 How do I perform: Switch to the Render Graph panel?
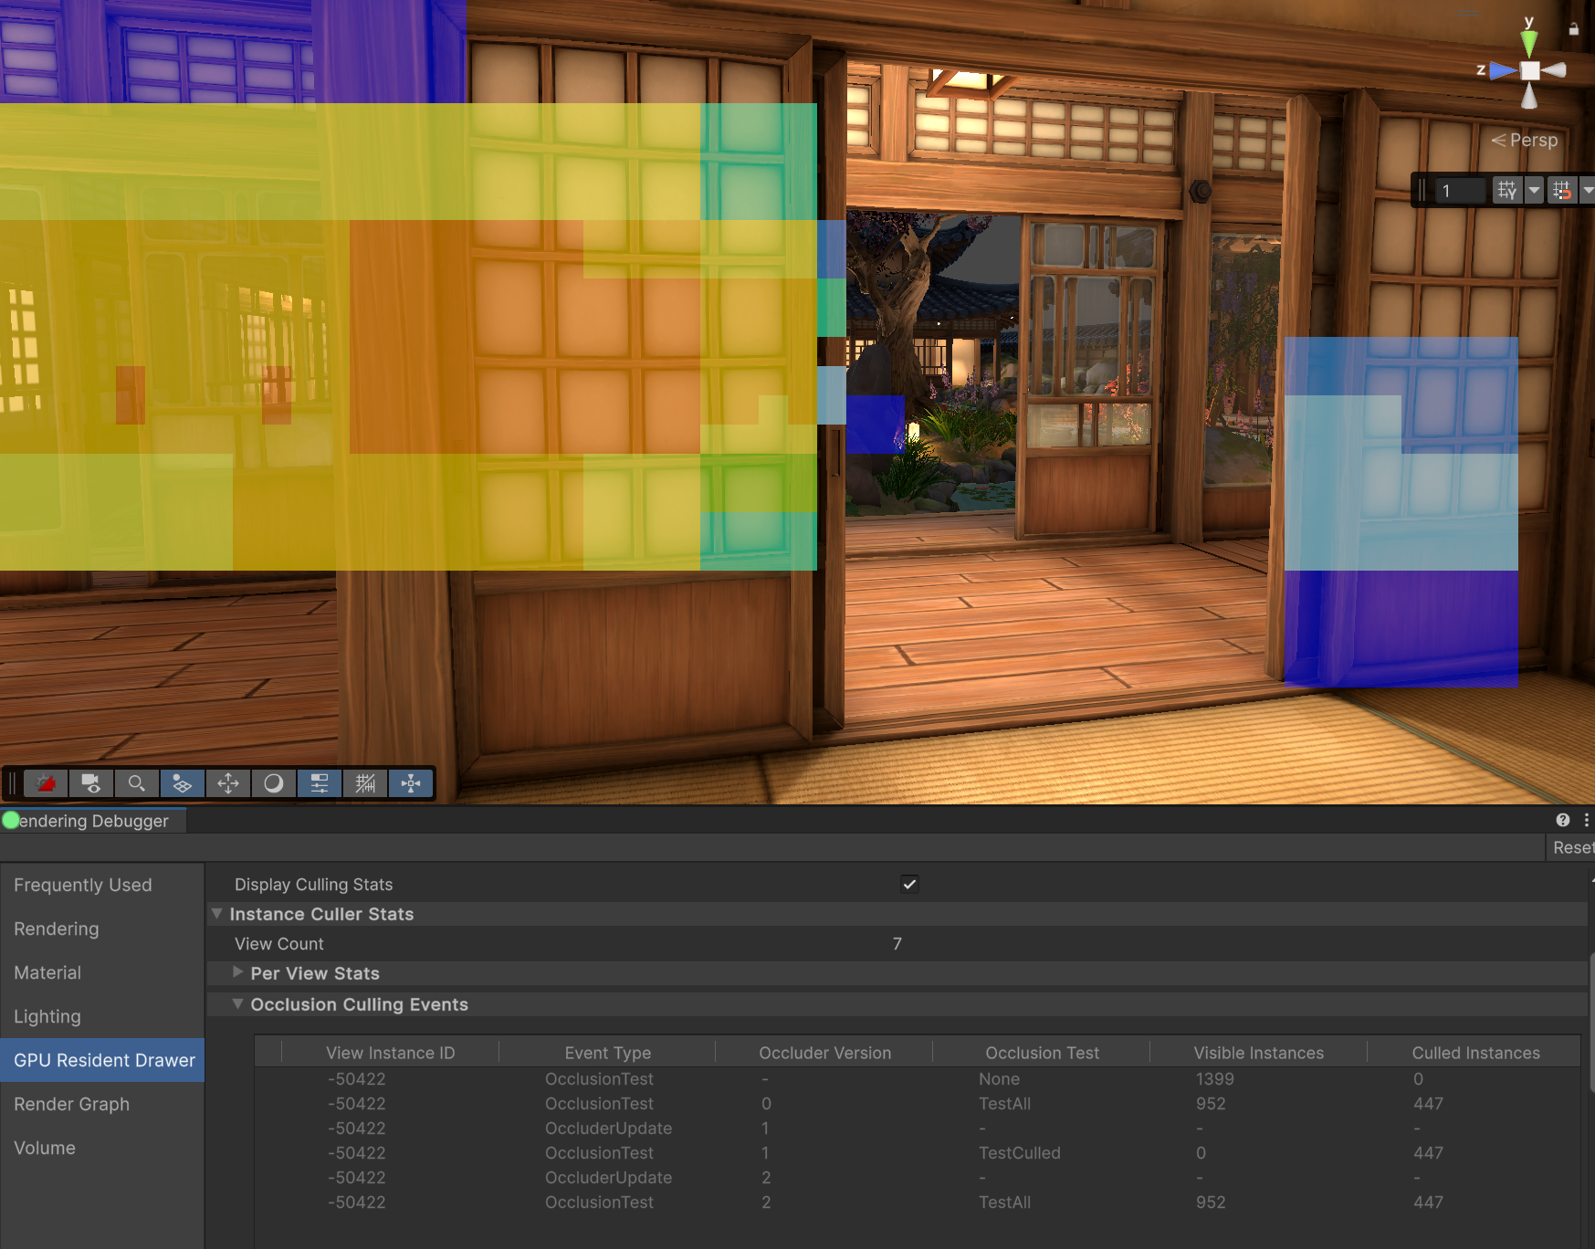(71, 1104)
